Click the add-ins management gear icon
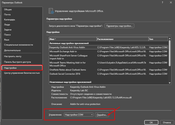The image size is (175, 125). 51,11
